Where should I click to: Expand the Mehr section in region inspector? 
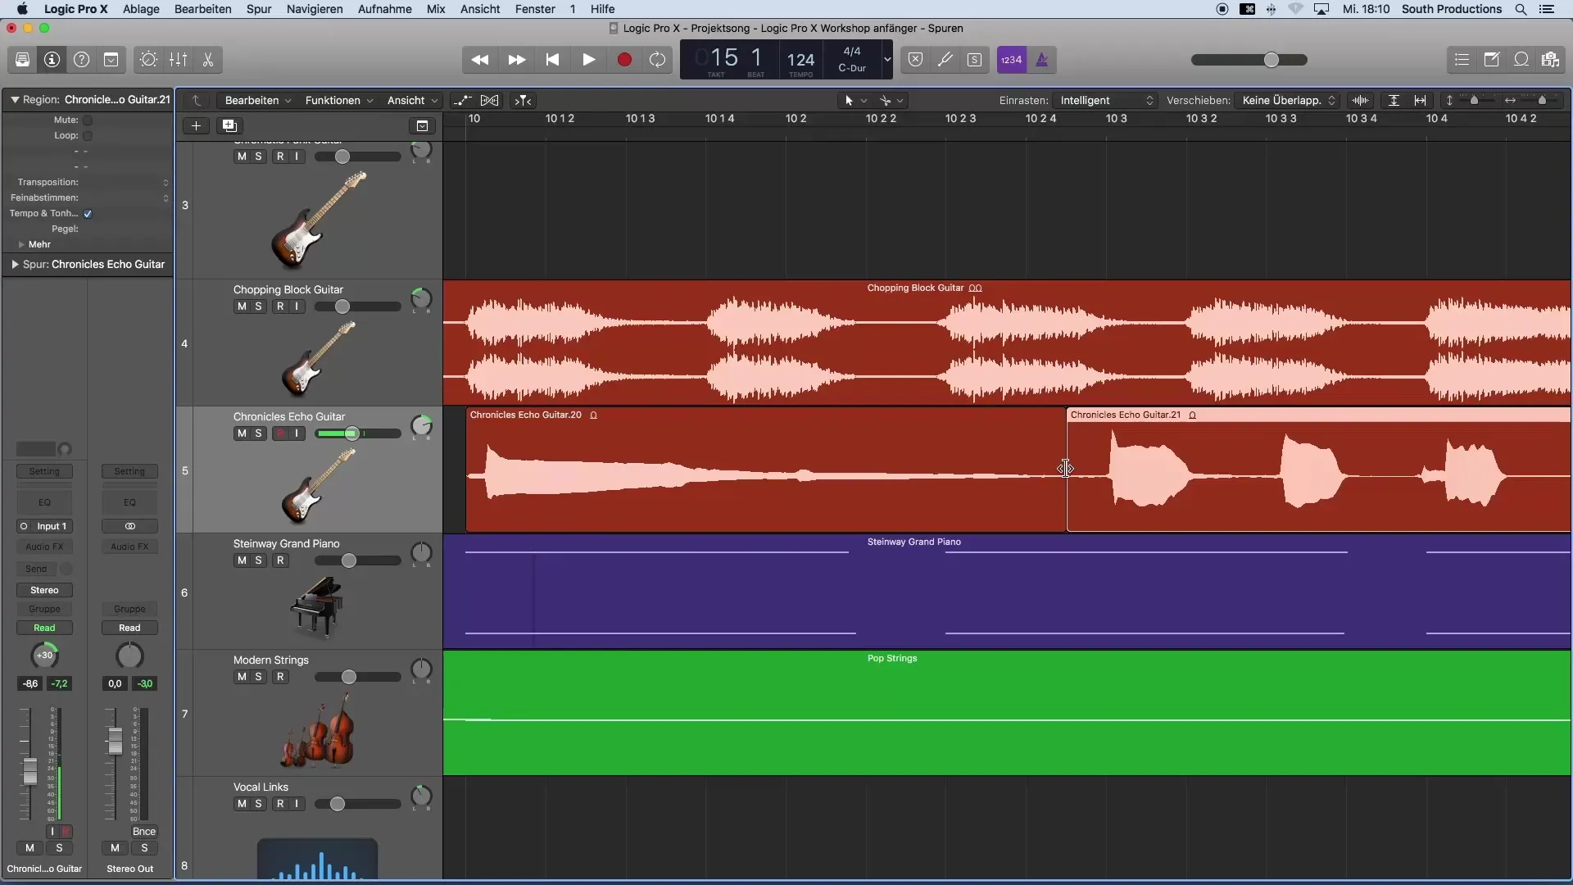(20, 245)
